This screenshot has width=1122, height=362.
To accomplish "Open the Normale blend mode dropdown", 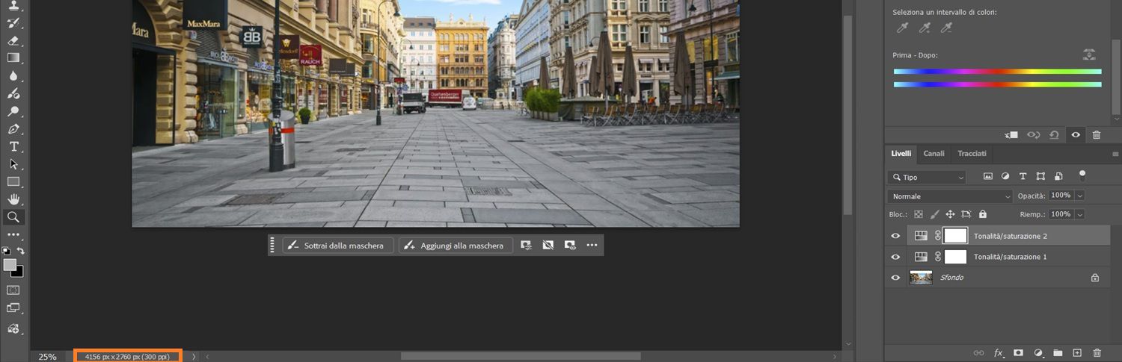I will (x=950, y=196).
